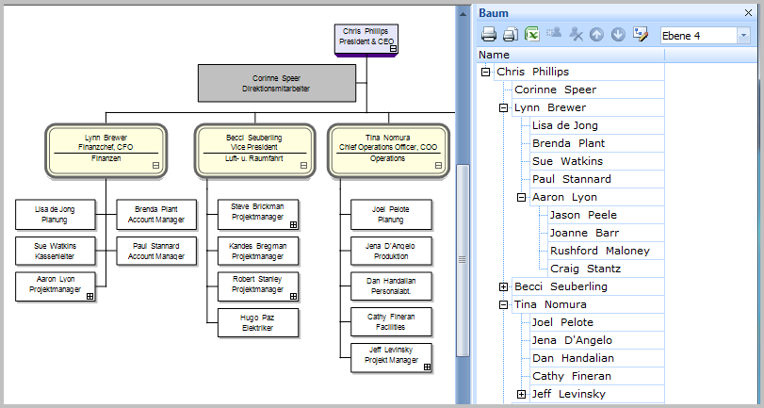The height and width of the screenshot is (408, 764).
Task: Collapse the Lynn Brewer tree node
Action: pos(504,108)
